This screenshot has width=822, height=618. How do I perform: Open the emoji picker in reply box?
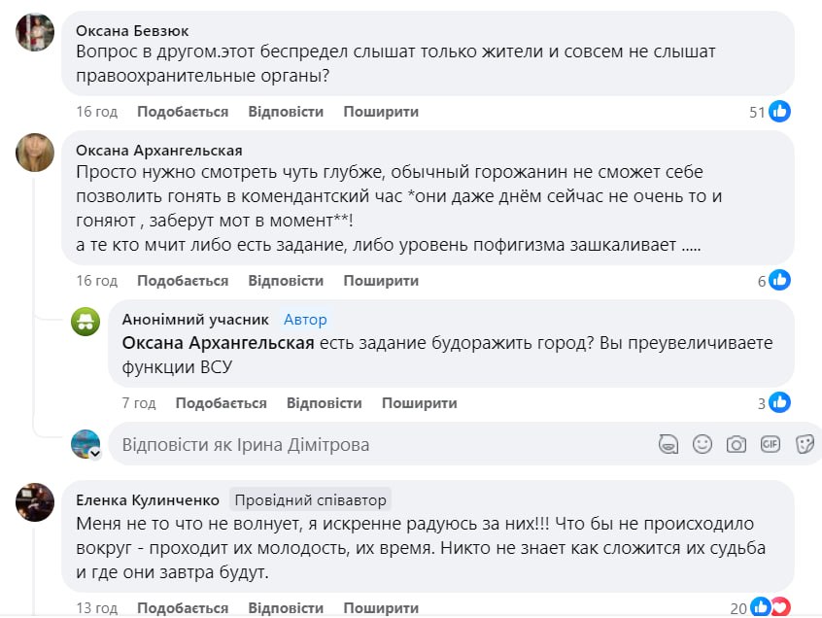click(x=702, y=444)
